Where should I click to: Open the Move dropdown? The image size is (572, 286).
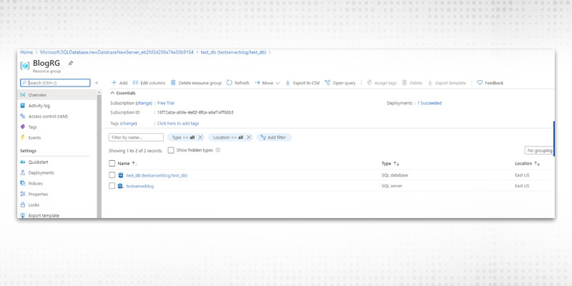[267, 83]
